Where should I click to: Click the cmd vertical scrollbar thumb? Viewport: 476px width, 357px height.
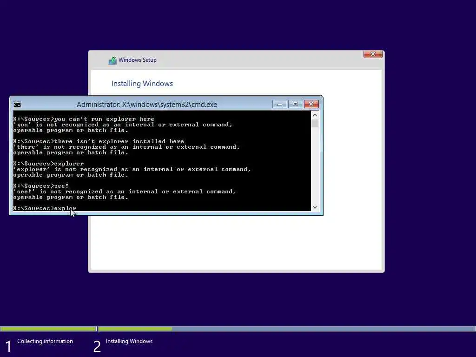[315, 123]
